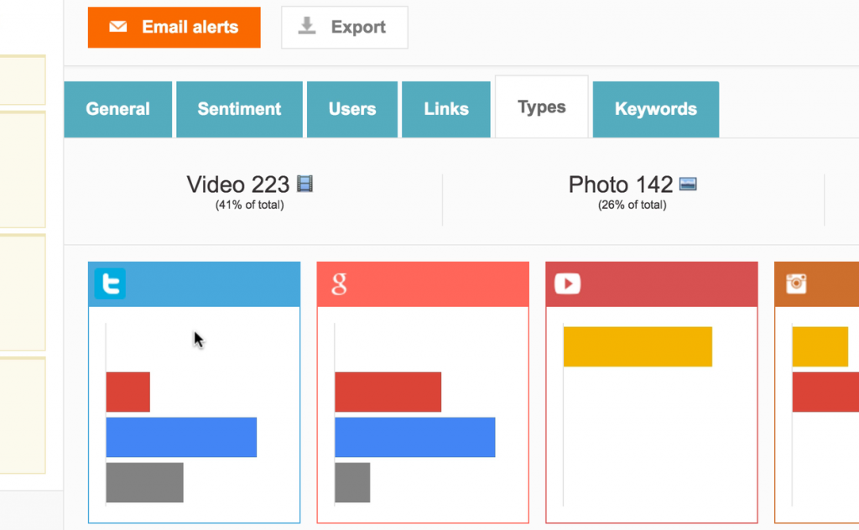Select the red bar in the Twitter chart
859x530 pixels.
click(128, 392)
